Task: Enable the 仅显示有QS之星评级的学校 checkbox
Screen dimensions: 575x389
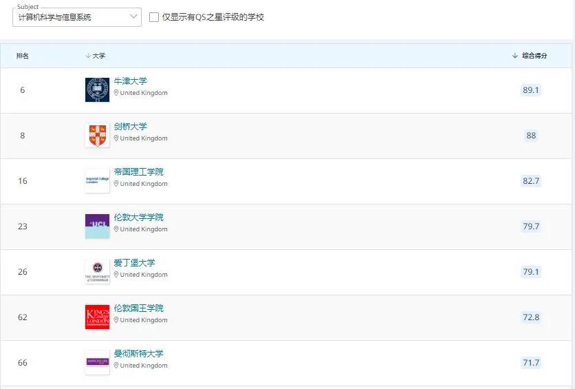Action: [154, 17]
